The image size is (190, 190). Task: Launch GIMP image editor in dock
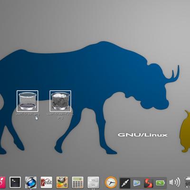(x=62, y=182)
